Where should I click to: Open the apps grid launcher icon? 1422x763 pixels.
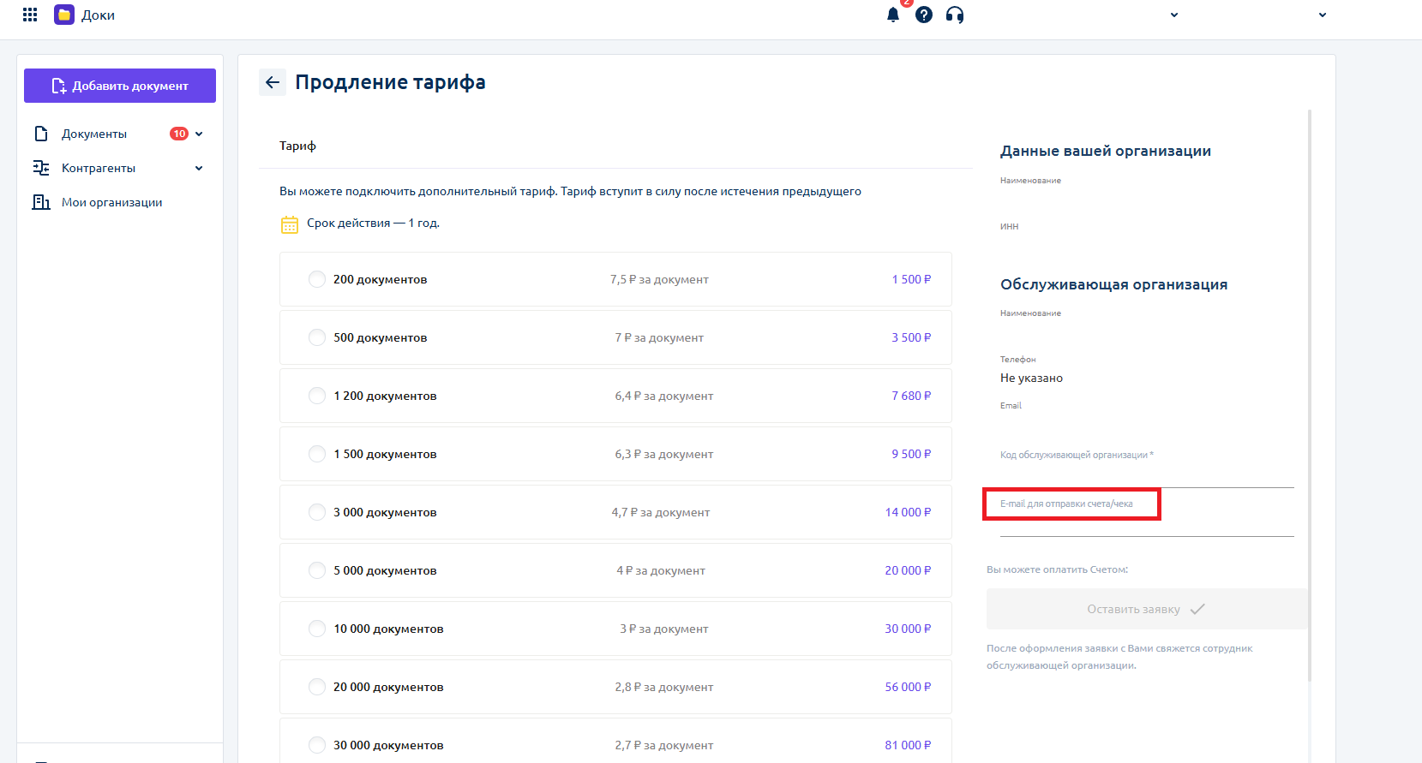click(30, 15)
